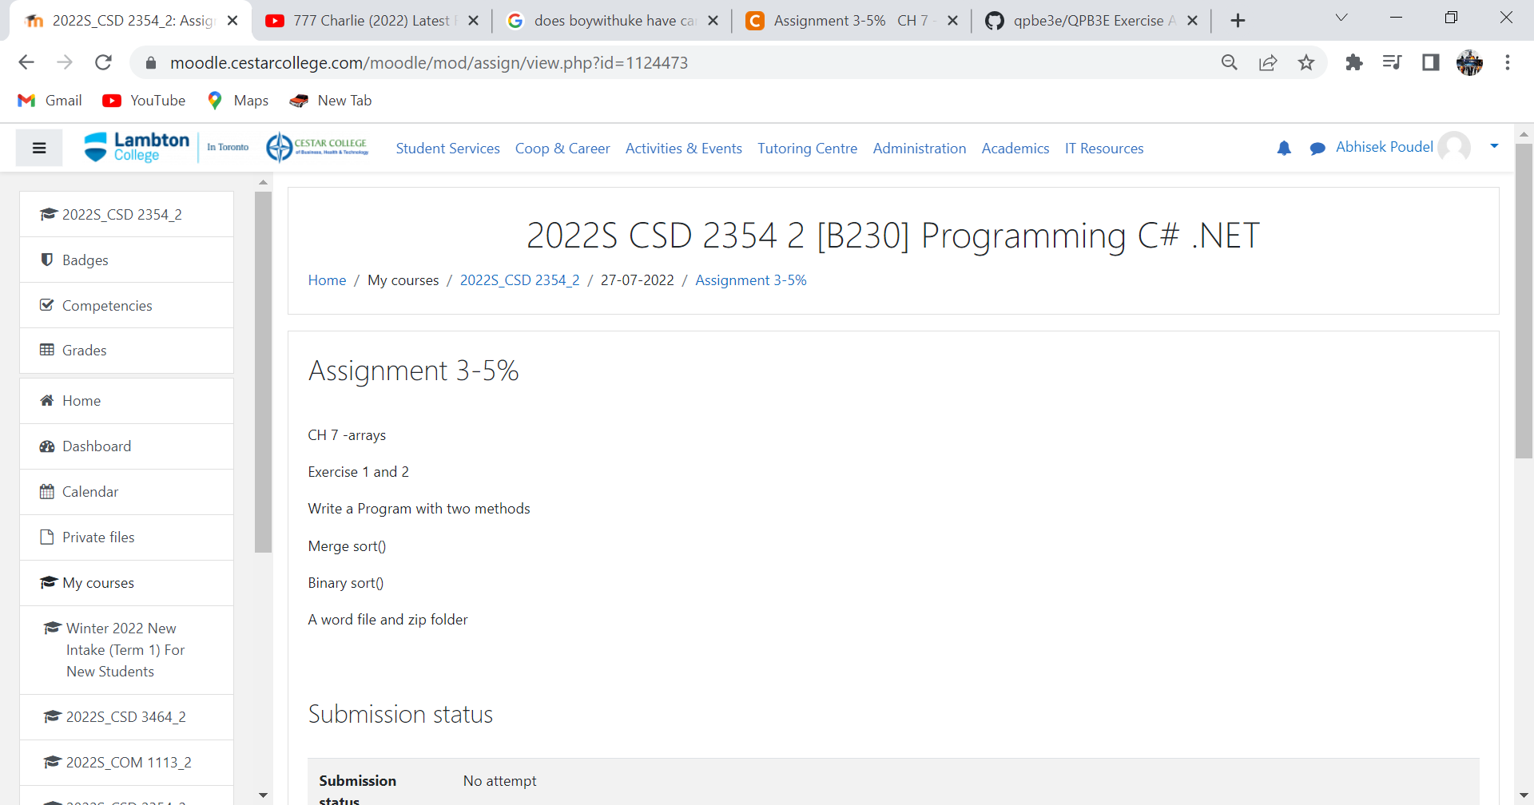Image resolution: width=1534 pixels, height=805 pixels.
Task: Click the share icon in the address bar
Action: 1269,62
